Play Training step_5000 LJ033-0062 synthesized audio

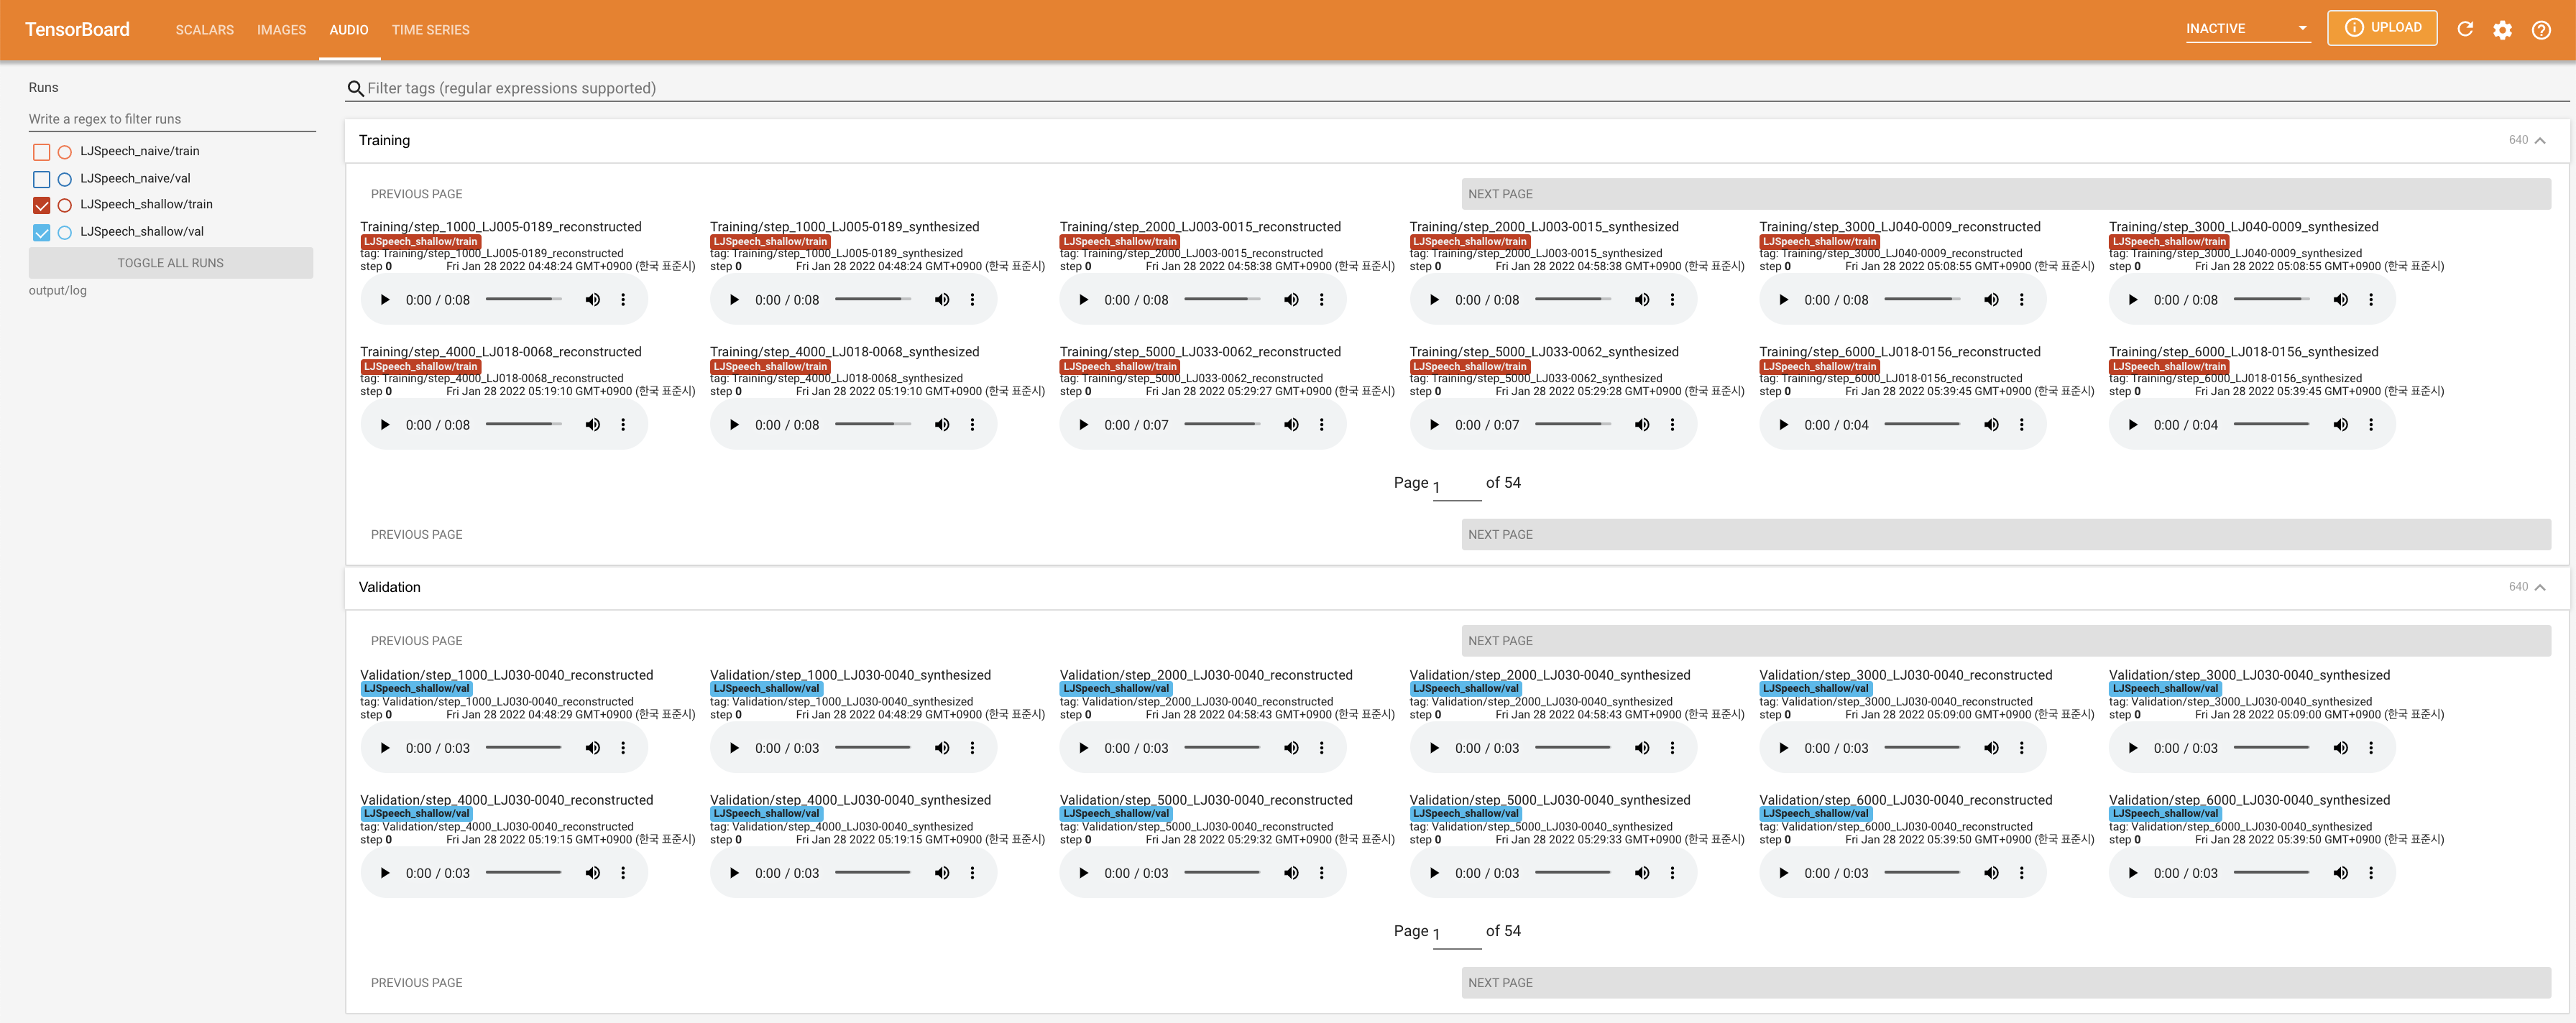coord(1434,425)
